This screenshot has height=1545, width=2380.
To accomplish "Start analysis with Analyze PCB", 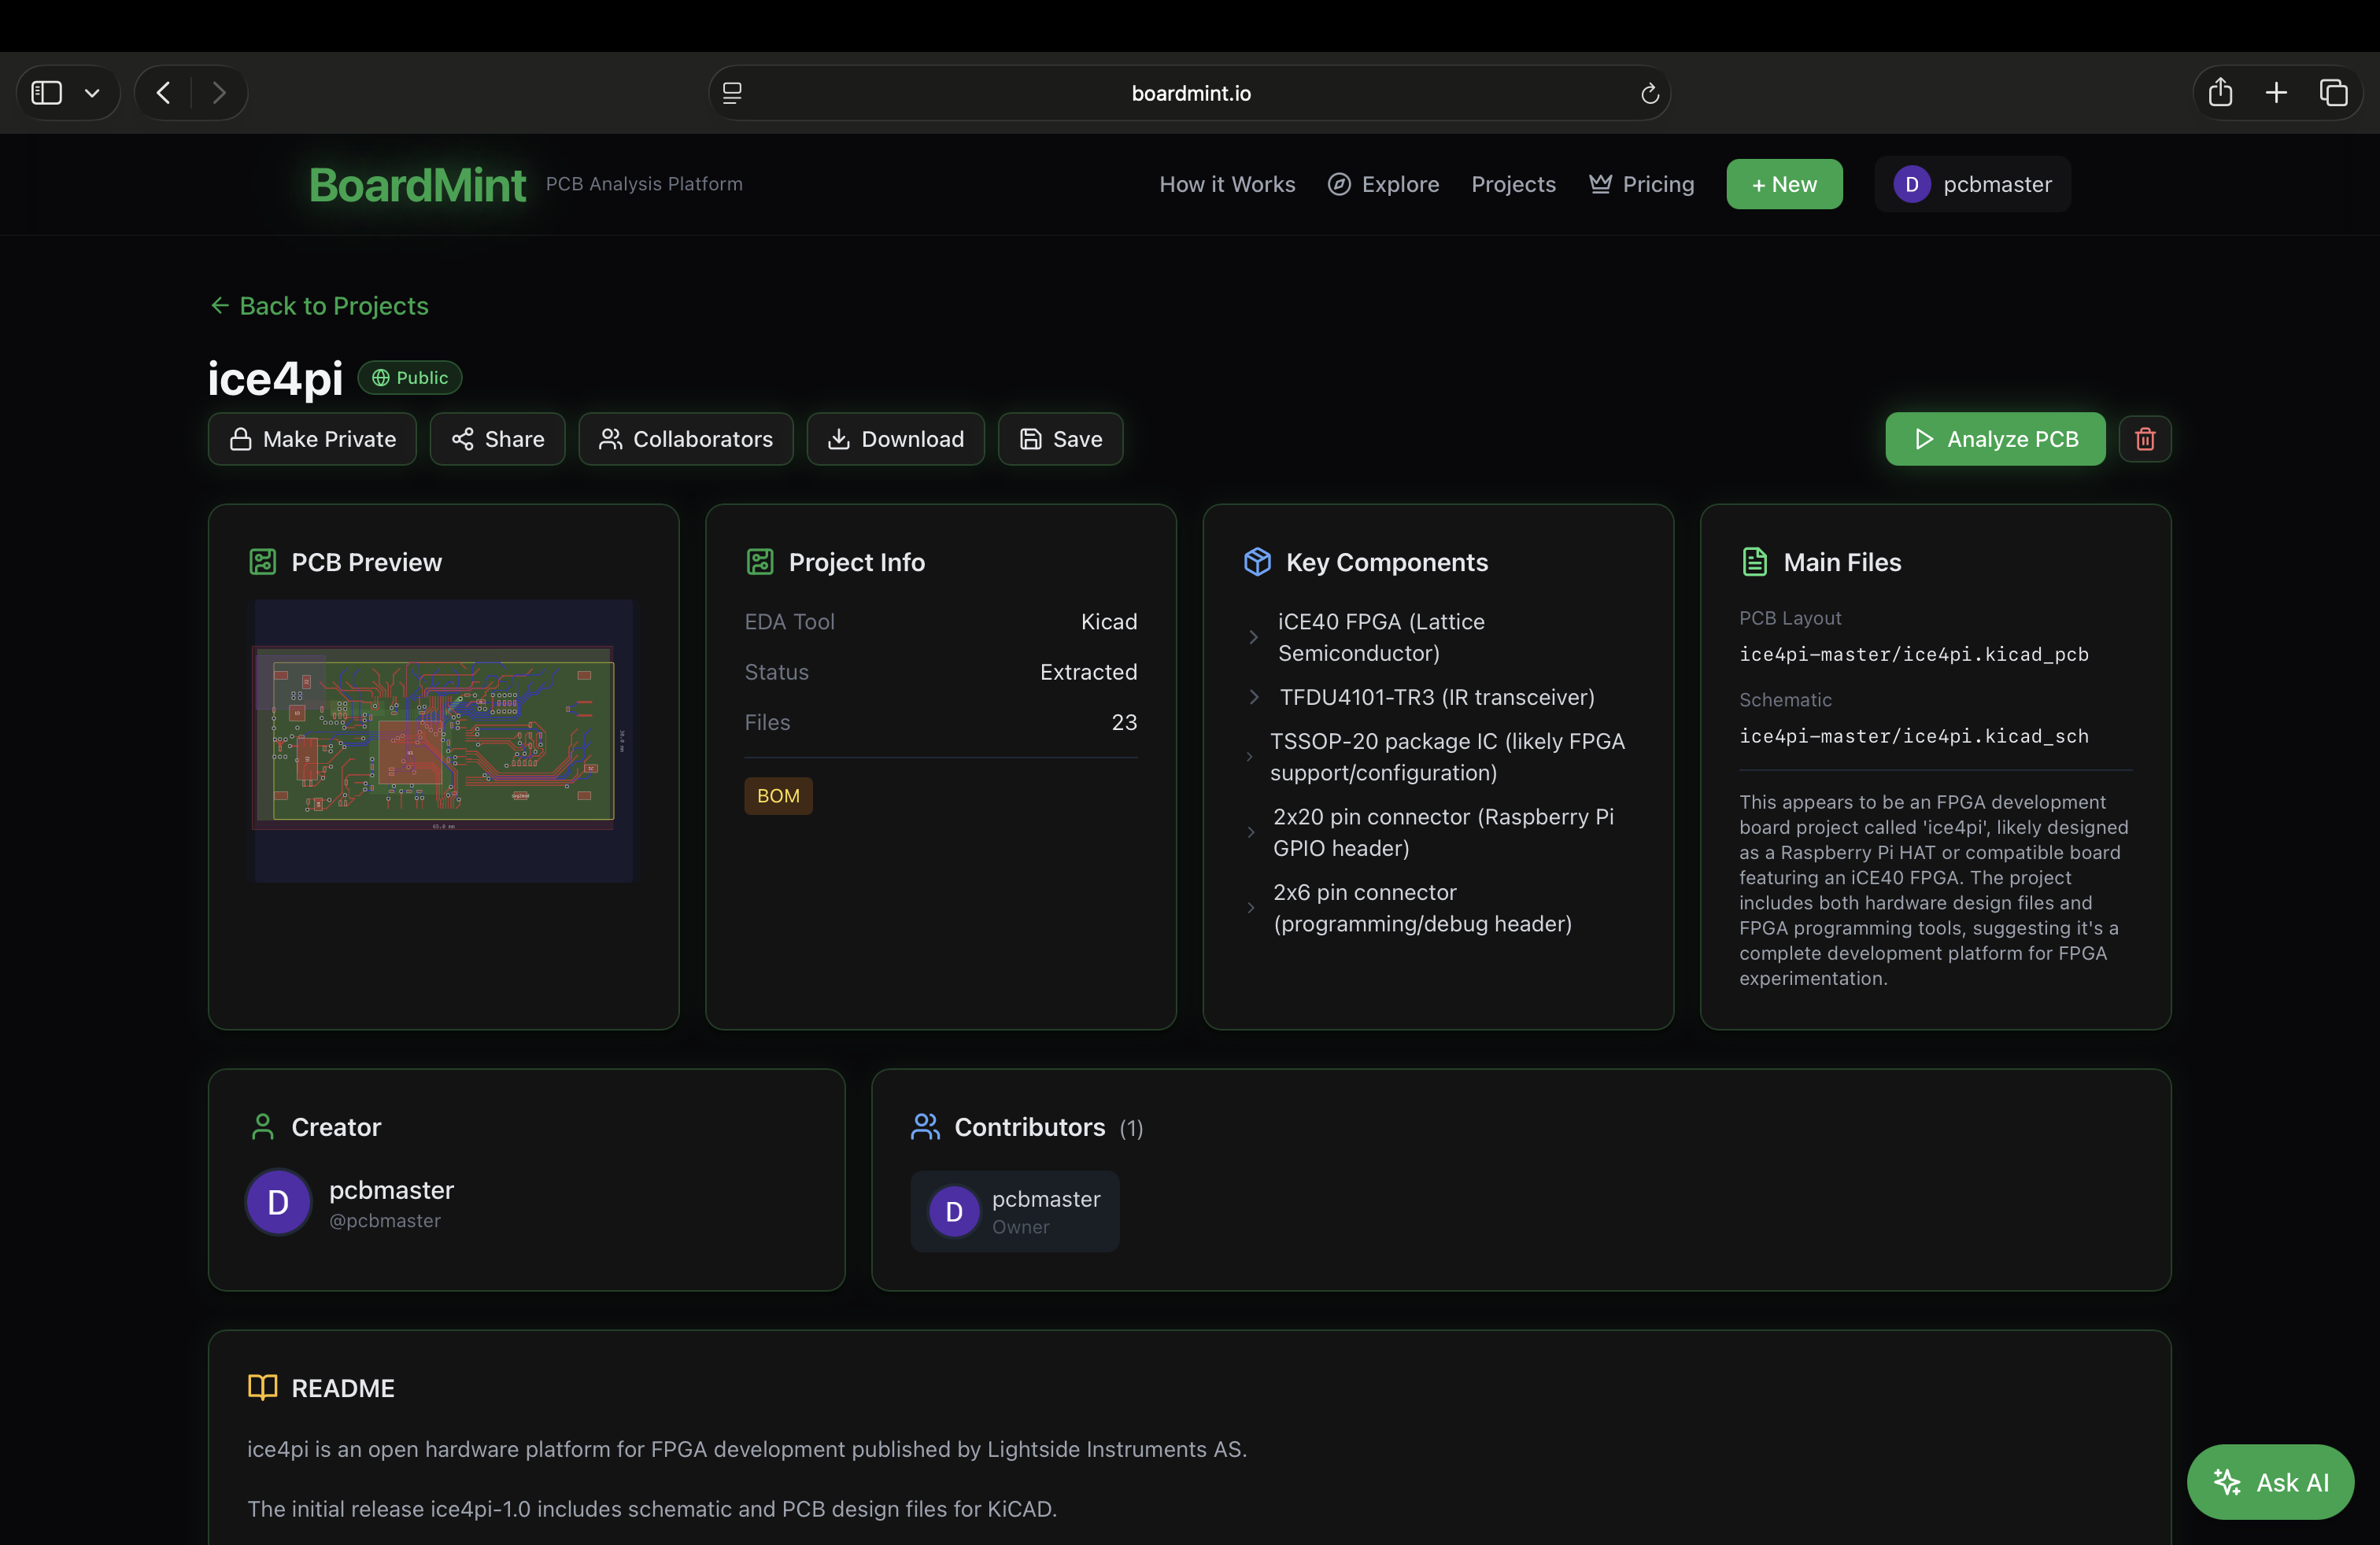I will tap(1993, 439).
